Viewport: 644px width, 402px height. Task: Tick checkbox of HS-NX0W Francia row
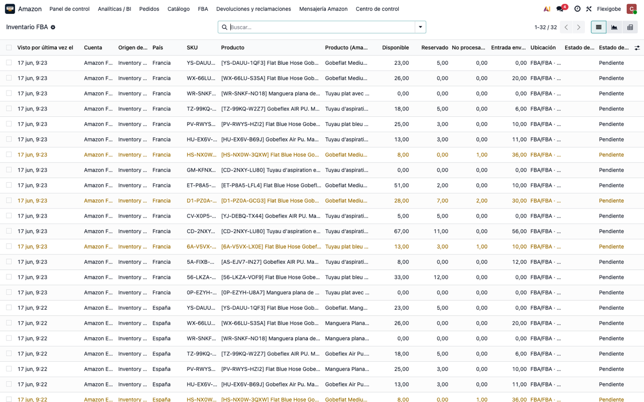point(9,154)
